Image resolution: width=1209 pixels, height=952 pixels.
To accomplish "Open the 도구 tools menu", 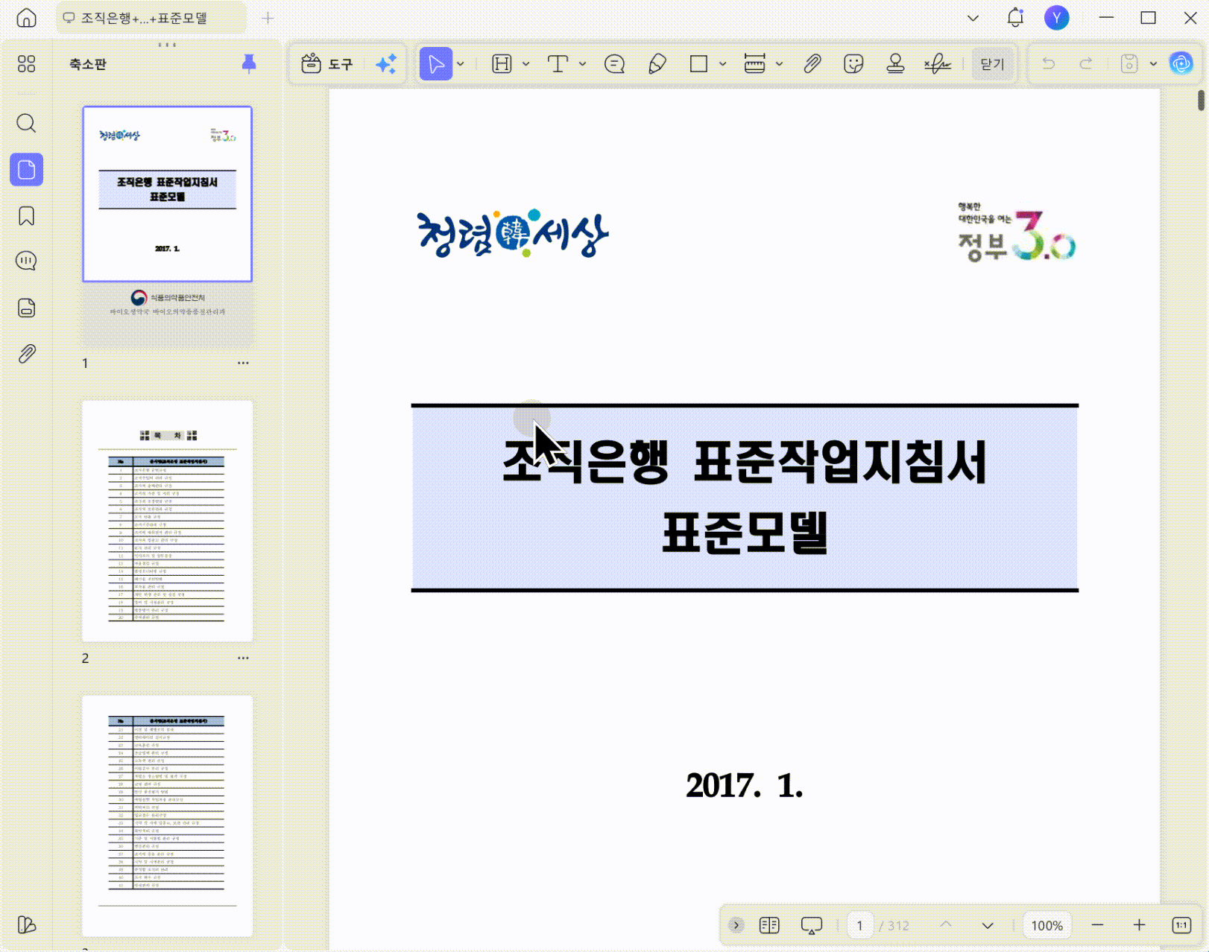I will 327,64.
